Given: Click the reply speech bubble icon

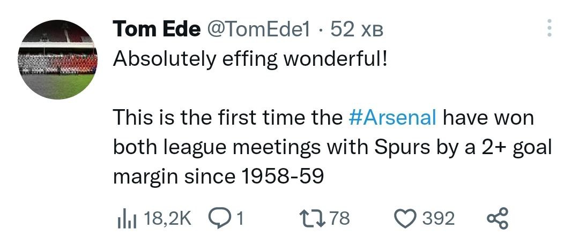Looking at the screenshot, I should click(218, 218).
